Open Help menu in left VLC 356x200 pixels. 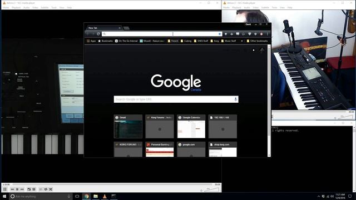69,7
